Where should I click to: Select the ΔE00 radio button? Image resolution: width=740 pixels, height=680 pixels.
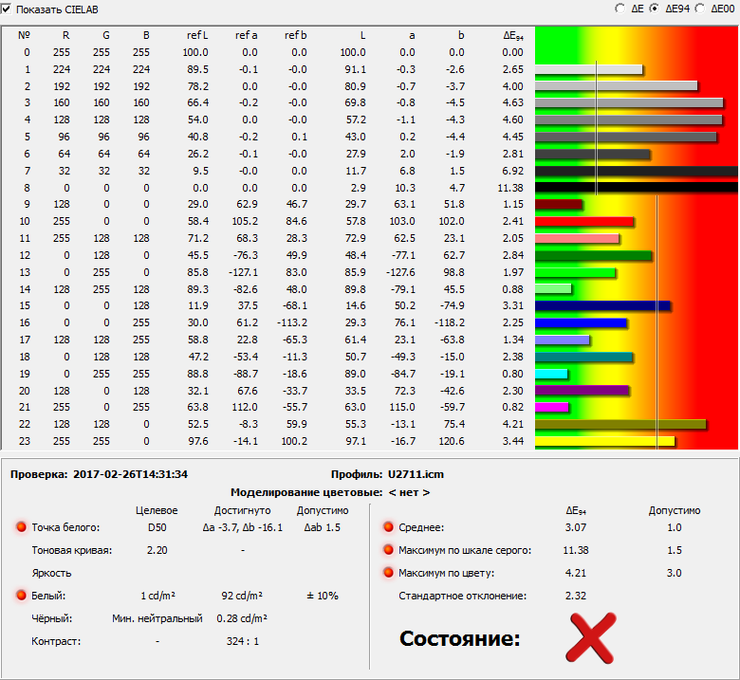(x=700, y=9)
